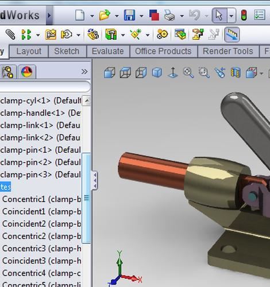
Task: Click the View Orientation cube icon
Action: [x=251, y=73]
